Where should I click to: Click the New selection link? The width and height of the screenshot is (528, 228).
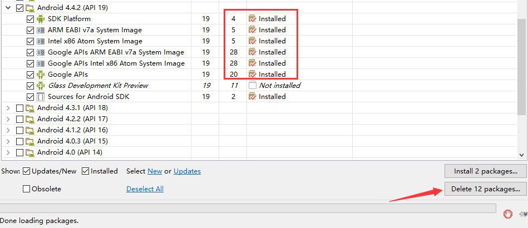155,171
